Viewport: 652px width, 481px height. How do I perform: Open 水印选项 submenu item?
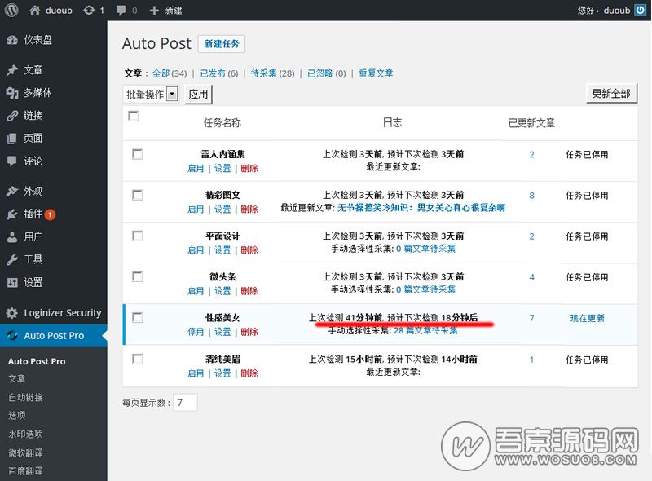point(25,435)
